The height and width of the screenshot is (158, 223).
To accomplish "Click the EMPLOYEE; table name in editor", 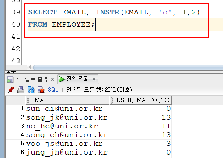I will tap(73, 24).
